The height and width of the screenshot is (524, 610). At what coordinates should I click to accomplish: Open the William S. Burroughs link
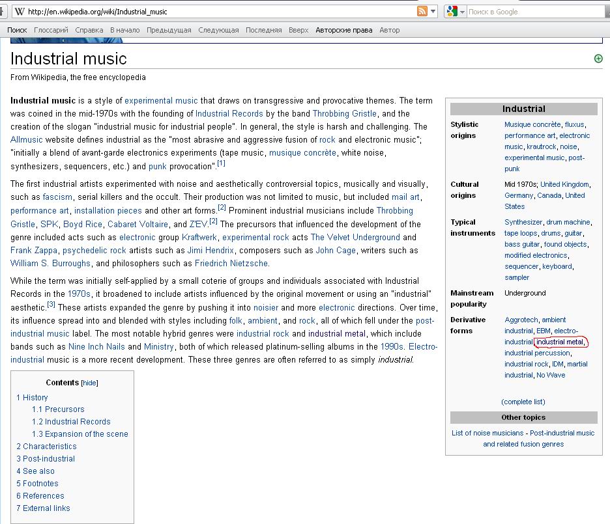50,263
